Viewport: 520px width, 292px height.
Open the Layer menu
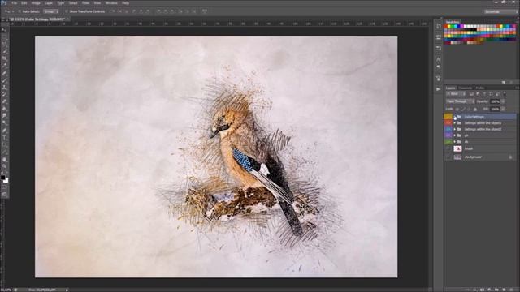coord(49,3)
